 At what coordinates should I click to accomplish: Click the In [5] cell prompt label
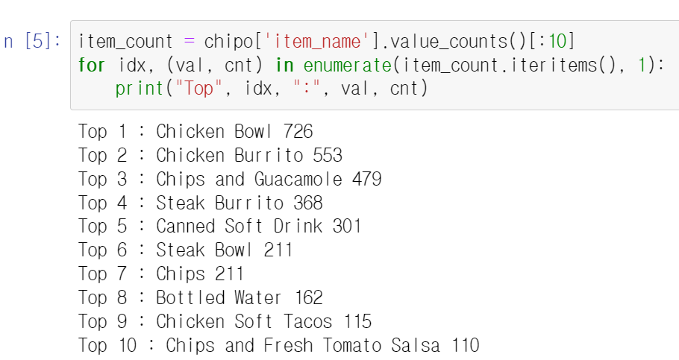(32, 42)
